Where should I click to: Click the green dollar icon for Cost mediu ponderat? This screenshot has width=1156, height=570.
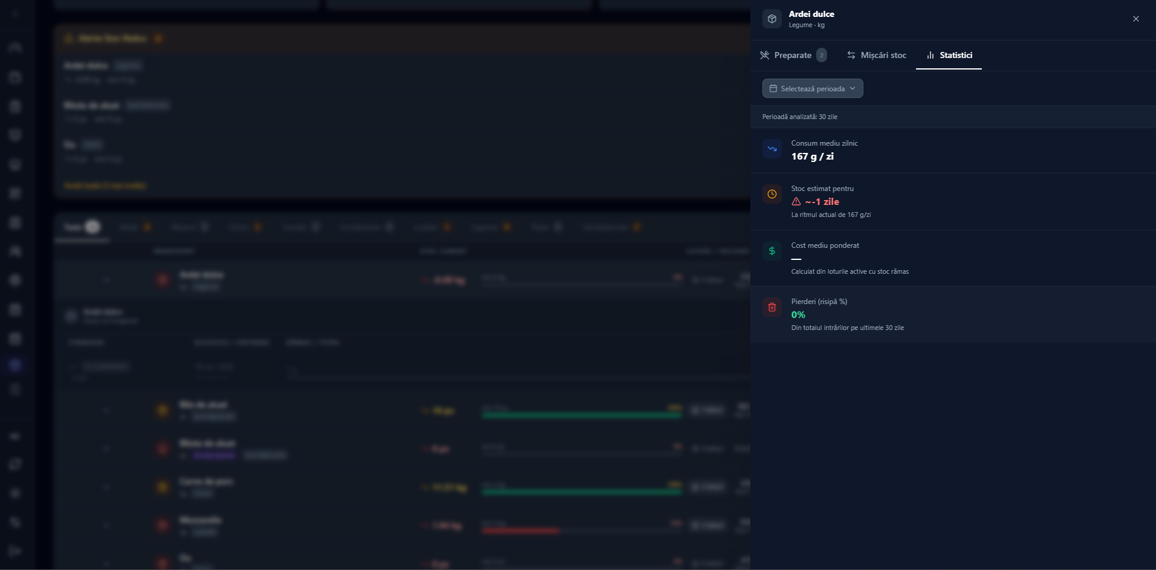(x=772, y=251)
